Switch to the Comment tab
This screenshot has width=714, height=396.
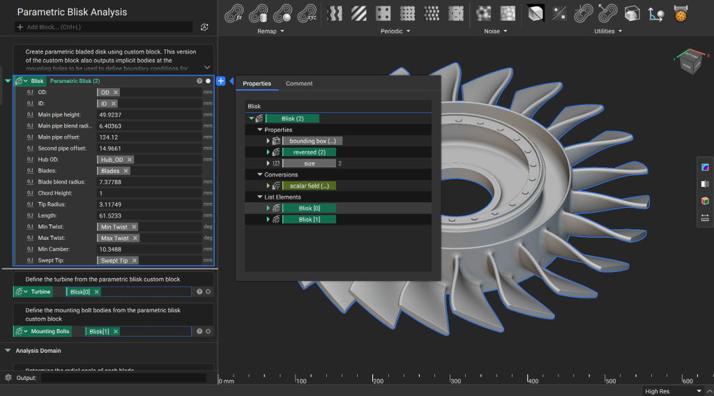[x=299, y=84]
